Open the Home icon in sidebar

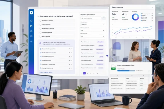coord(31,21)
